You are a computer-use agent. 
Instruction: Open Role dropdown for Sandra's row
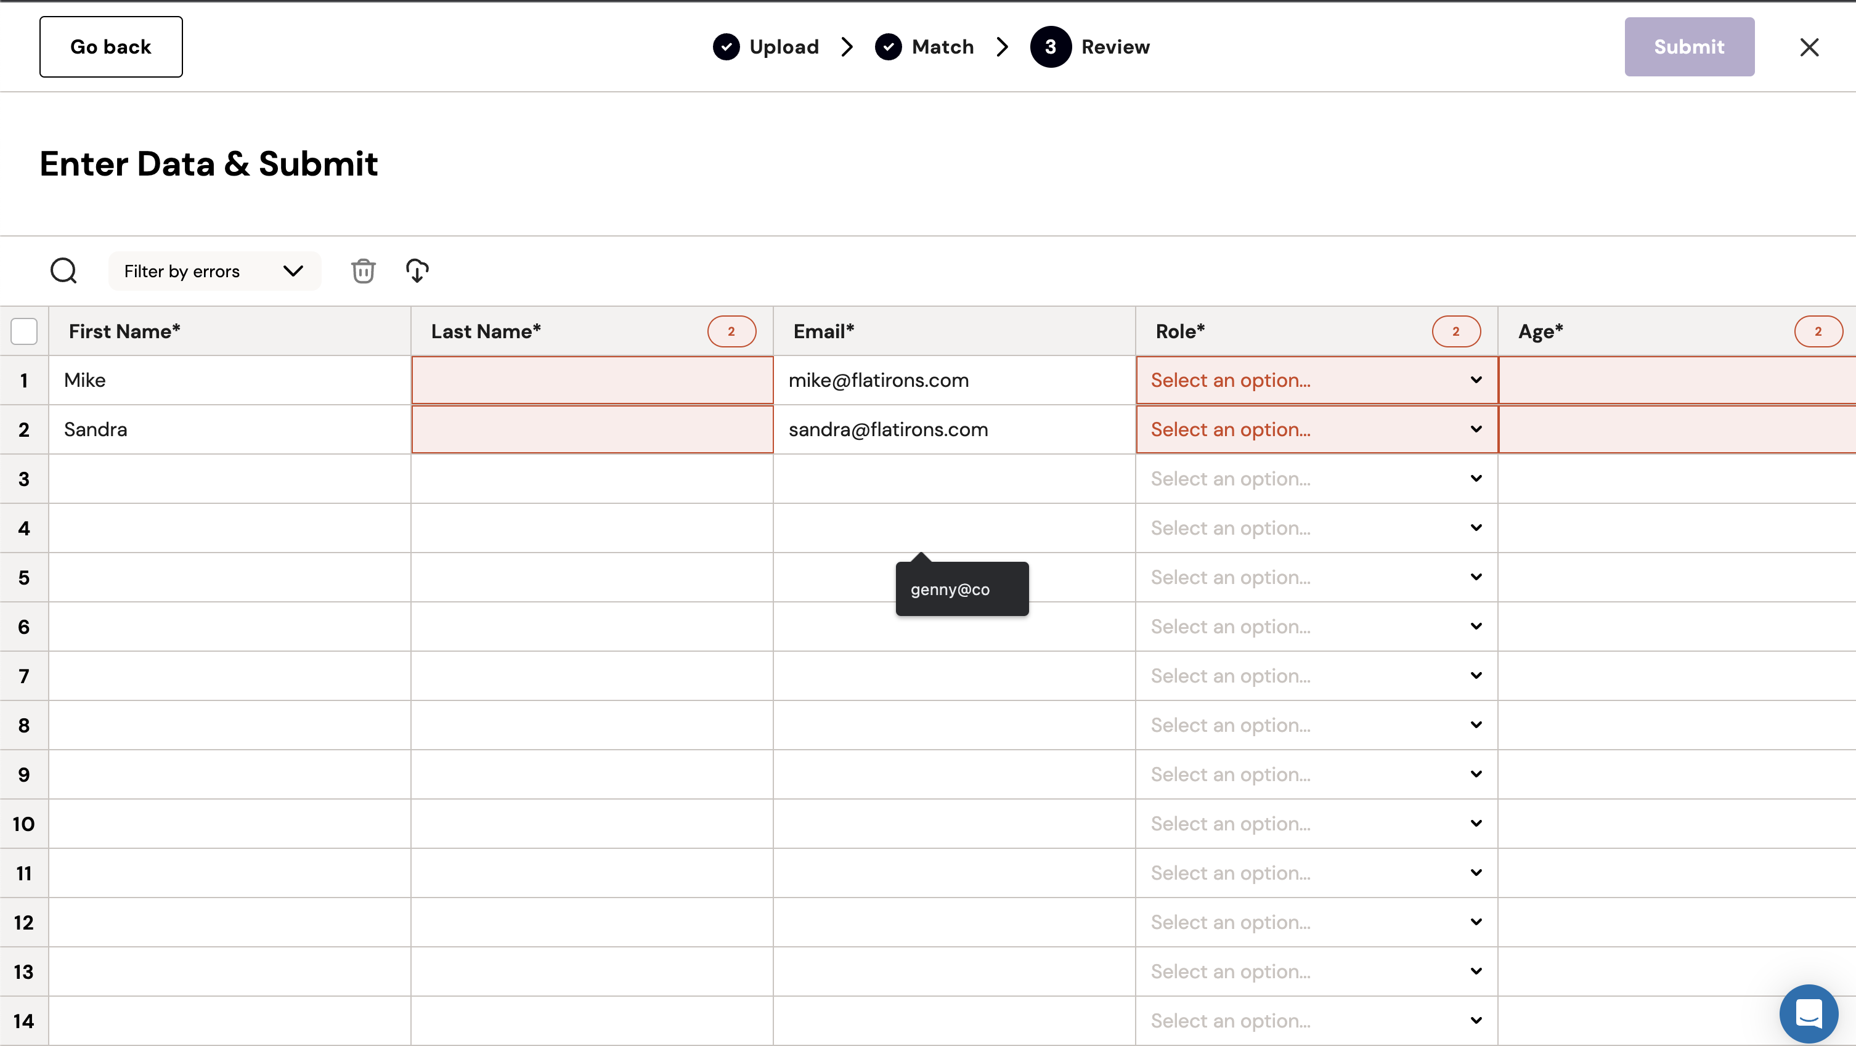(x=1316, y=429)
